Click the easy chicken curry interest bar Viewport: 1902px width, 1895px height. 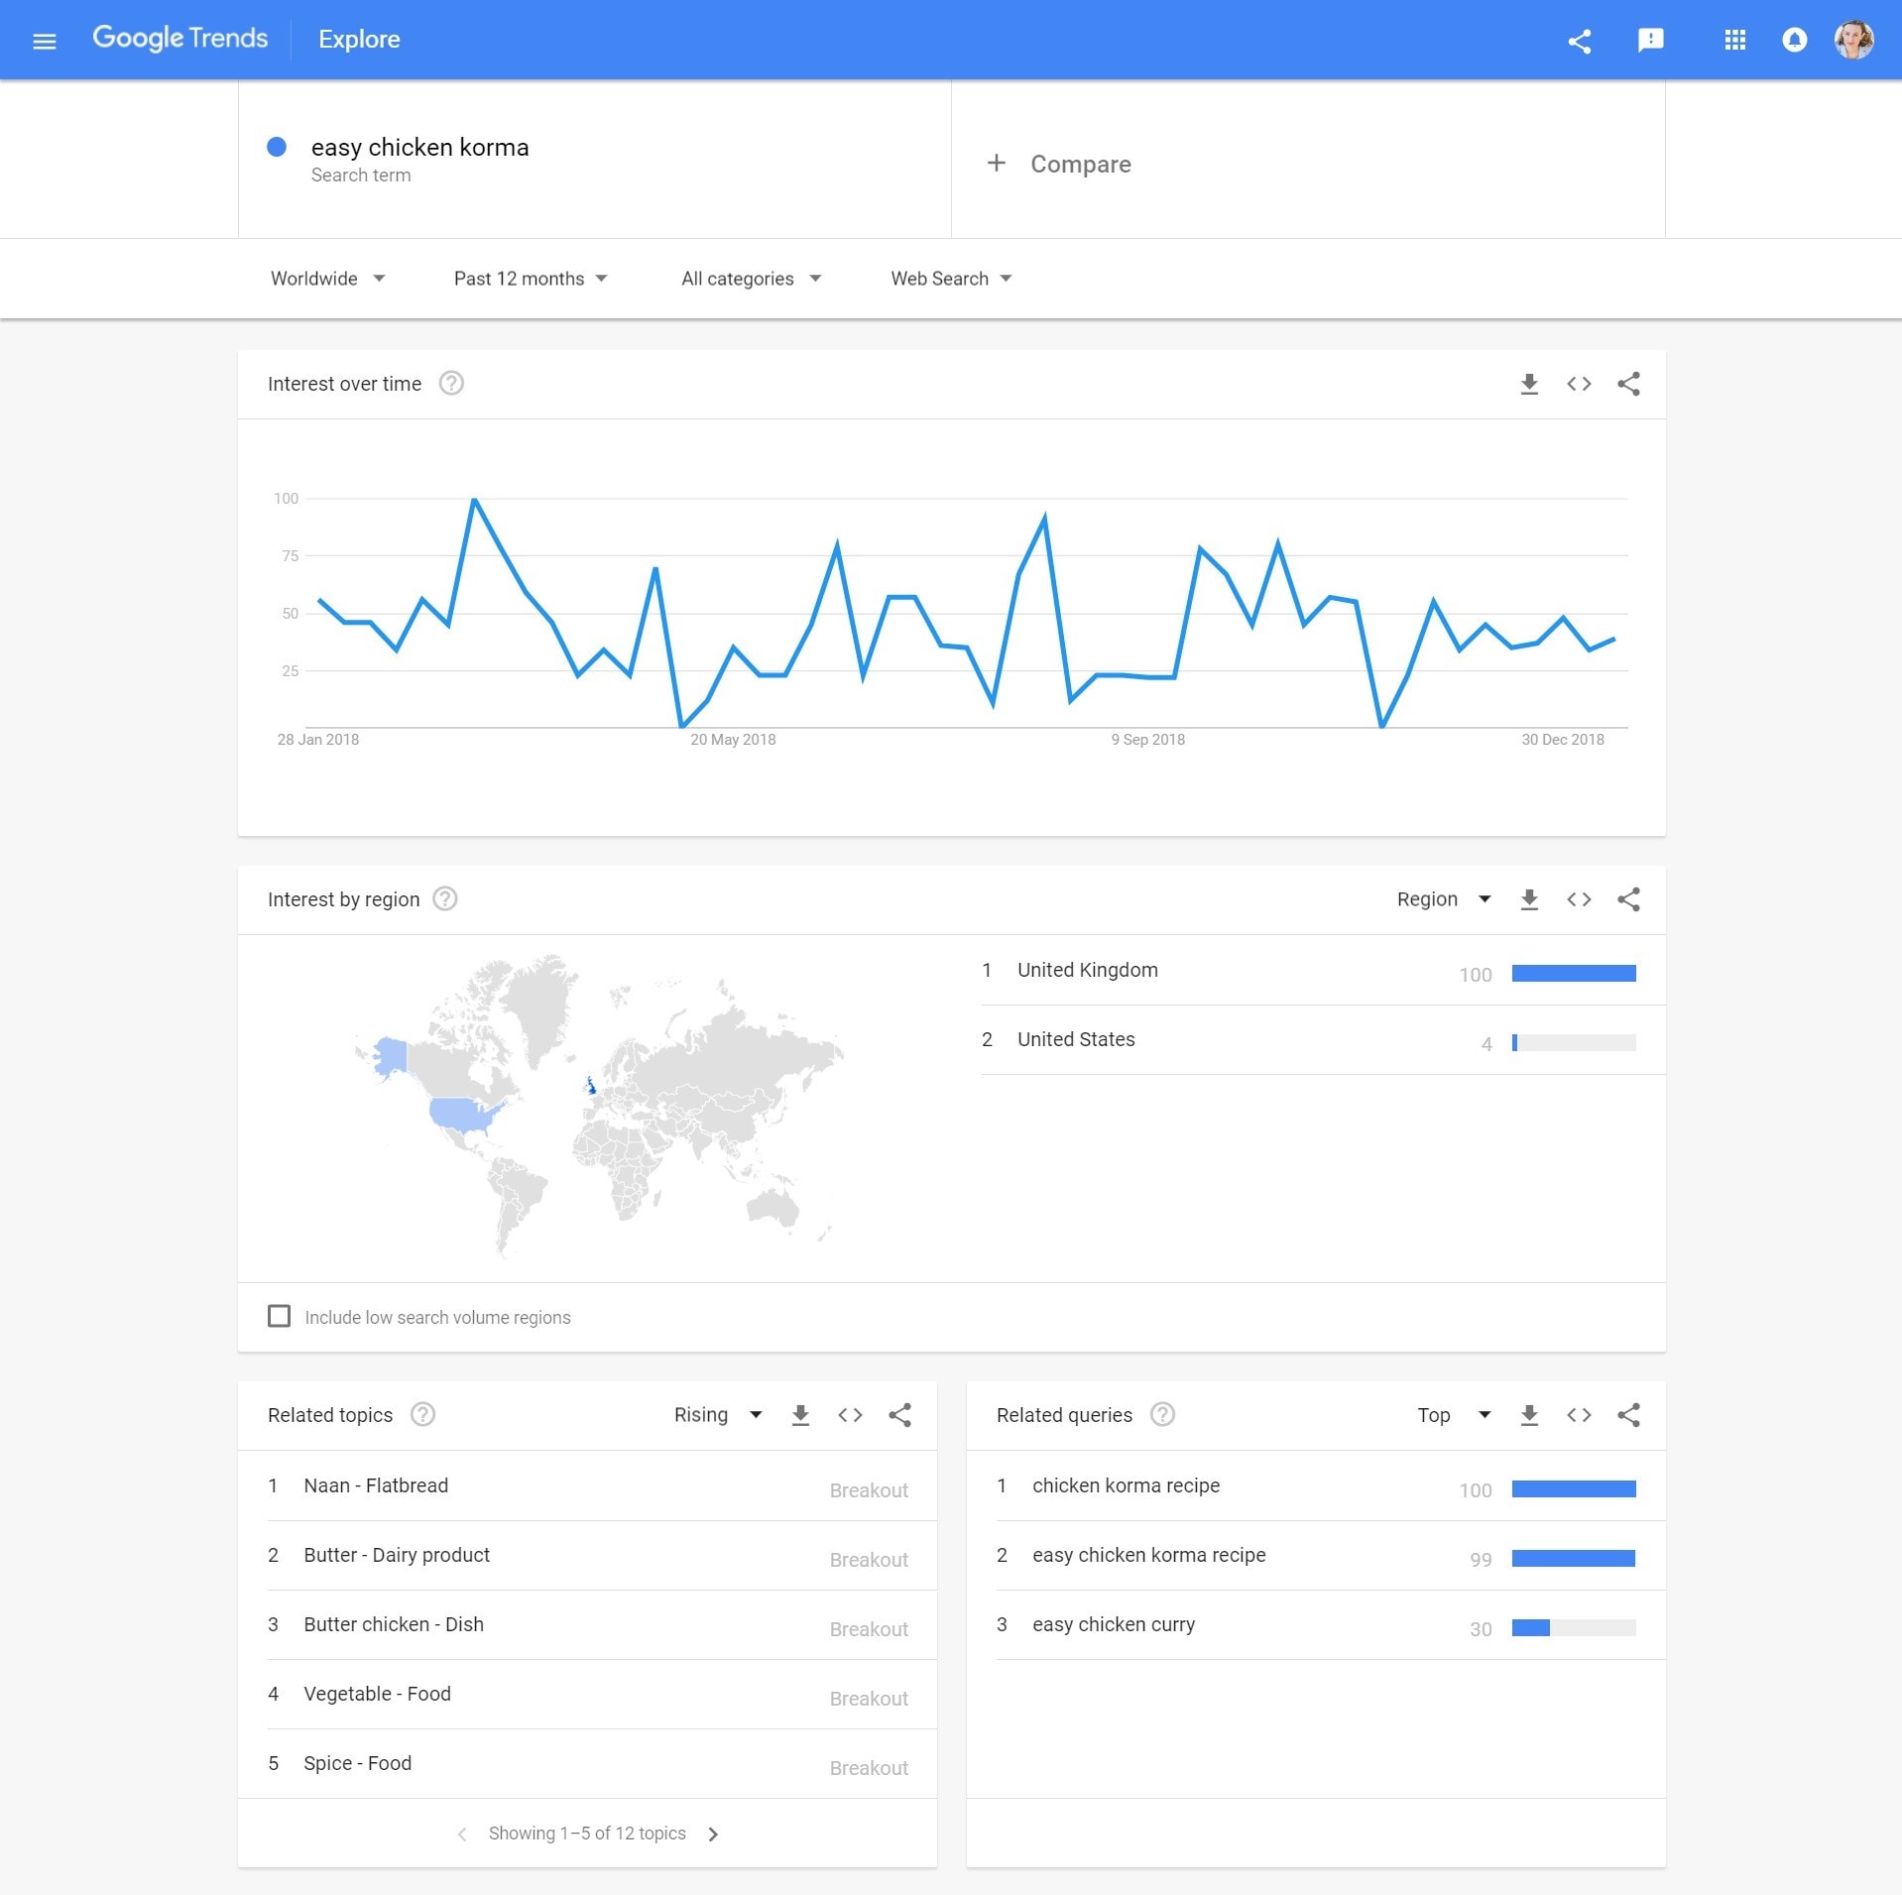1574,1628
